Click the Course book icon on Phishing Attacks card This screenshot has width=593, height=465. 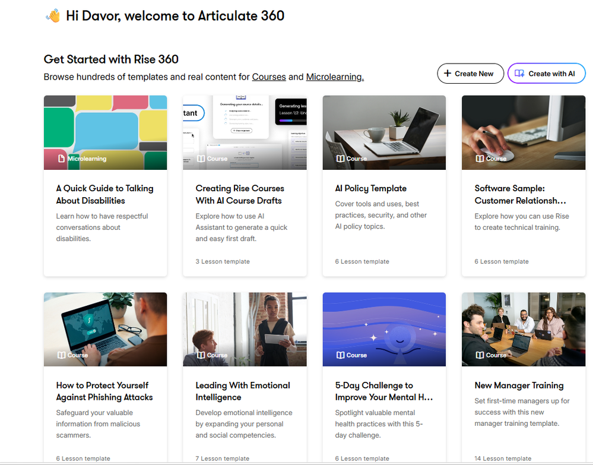point(61,355)
